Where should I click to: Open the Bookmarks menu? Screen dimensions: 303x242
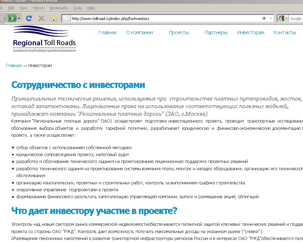tap(59, 8)
